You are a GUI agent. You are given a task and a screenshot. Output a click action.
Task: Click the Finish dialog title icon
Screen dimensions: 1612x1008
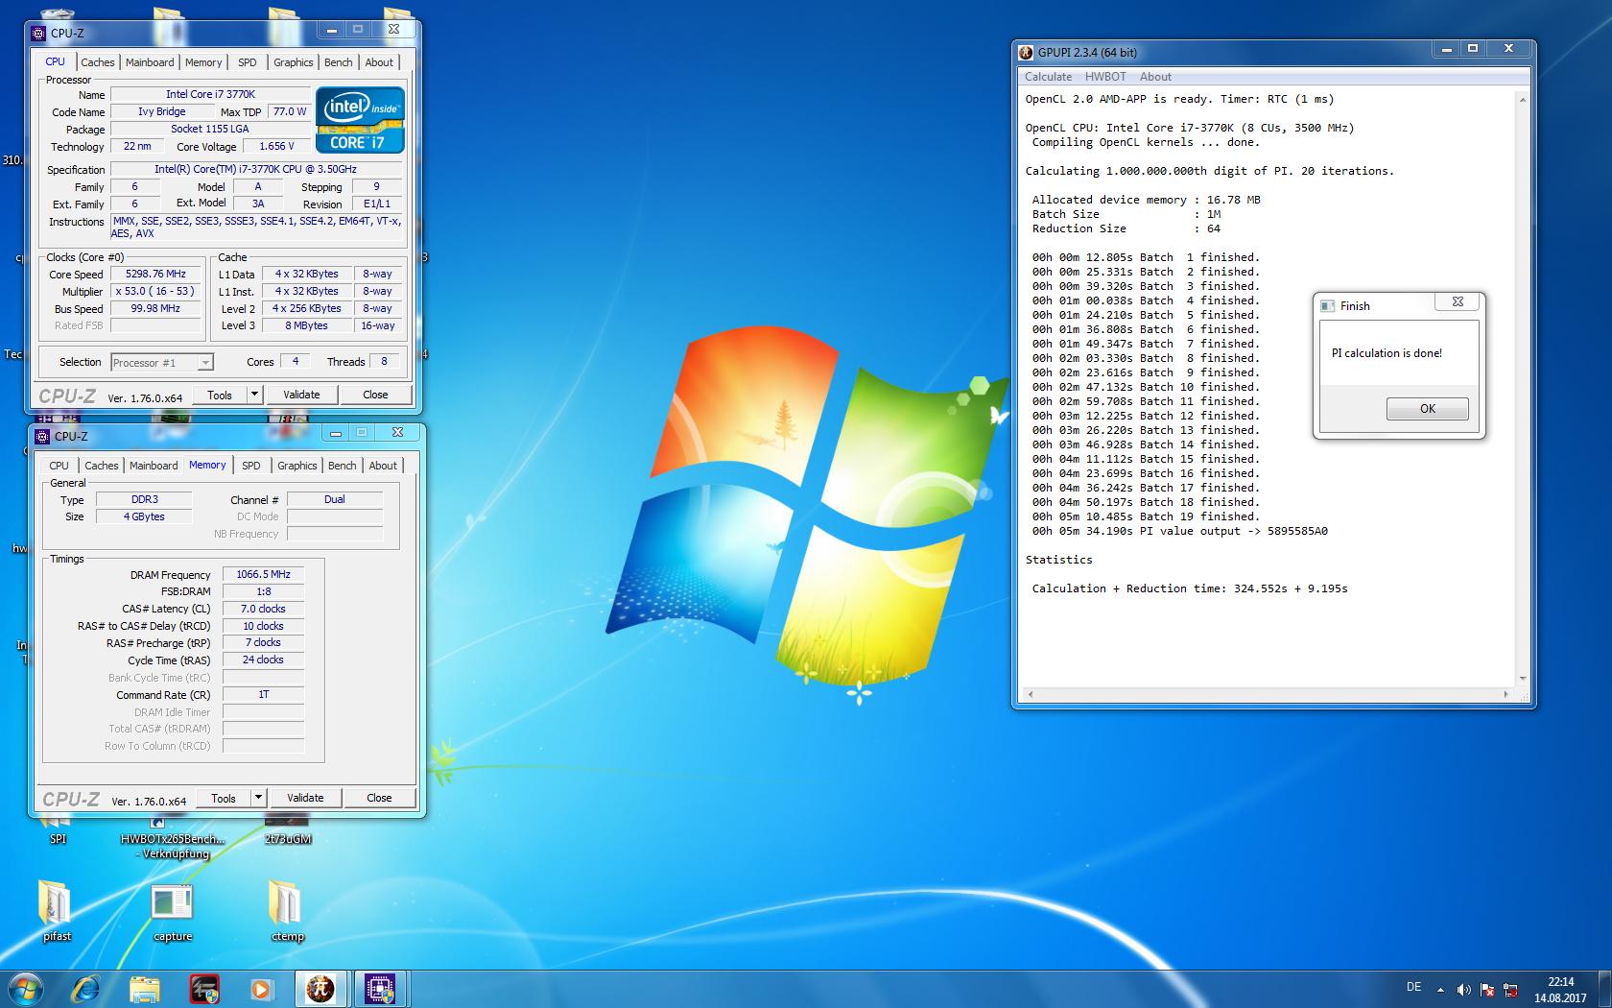[1328, 306]
